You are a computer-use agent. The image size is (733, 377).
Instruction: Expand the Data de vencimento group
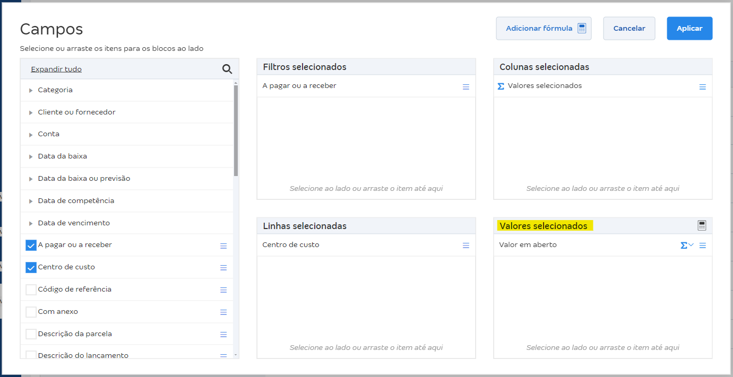tap(31, 224)
